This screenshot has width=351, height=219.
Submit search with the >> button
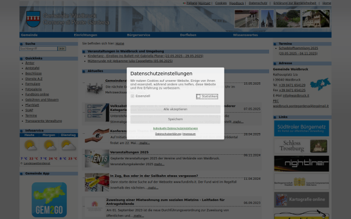pyautogui.click(x=62, y=48)
